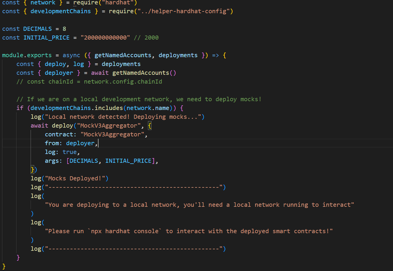Click the value 8 after DECIMALS
This screenshot has width=393, height=271.
tap(64, 29)
